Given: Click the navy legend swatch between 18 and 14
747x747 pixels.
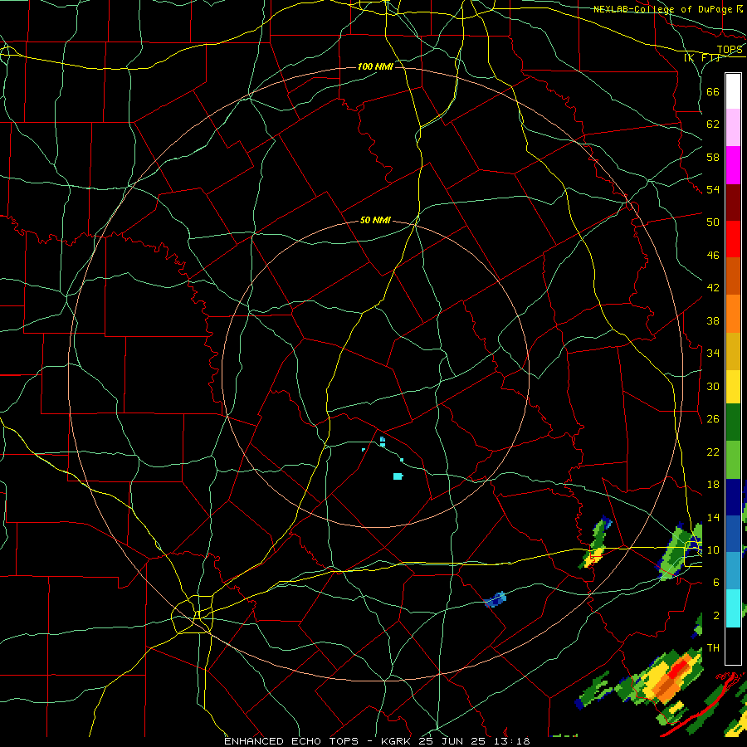Looking at the screenshot, I should [733, 497].
